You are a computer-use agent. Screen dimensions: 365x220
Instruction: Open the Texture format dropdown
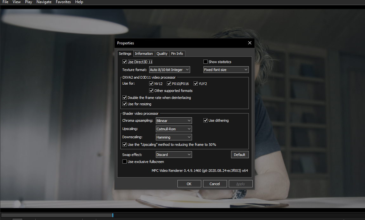(x=187, y=69)
